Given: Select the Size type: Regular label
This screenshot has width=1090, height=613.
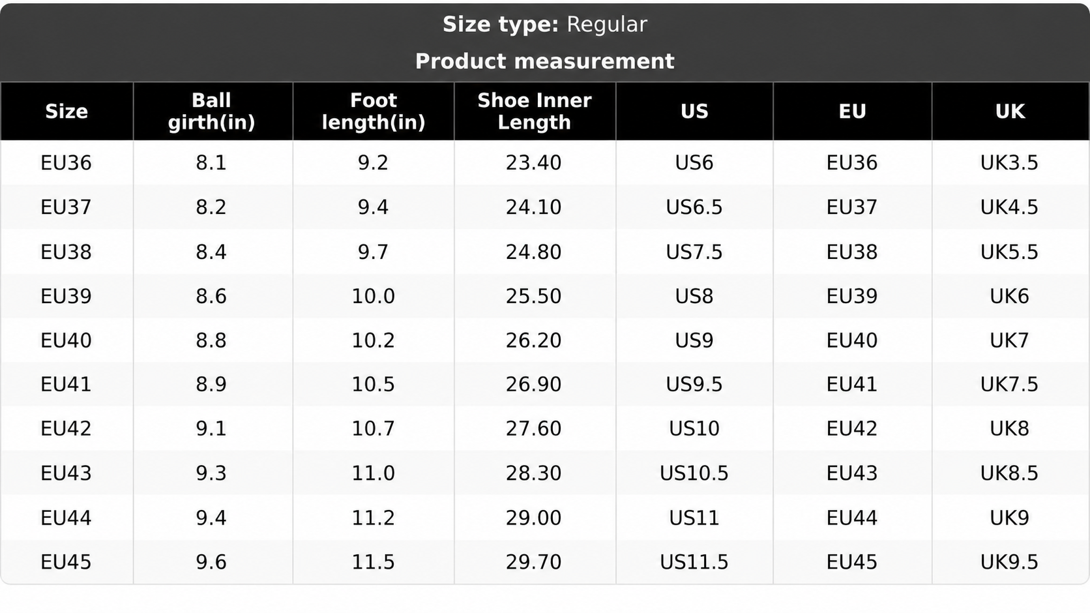Looking at the screenshot, I should 545,24.
